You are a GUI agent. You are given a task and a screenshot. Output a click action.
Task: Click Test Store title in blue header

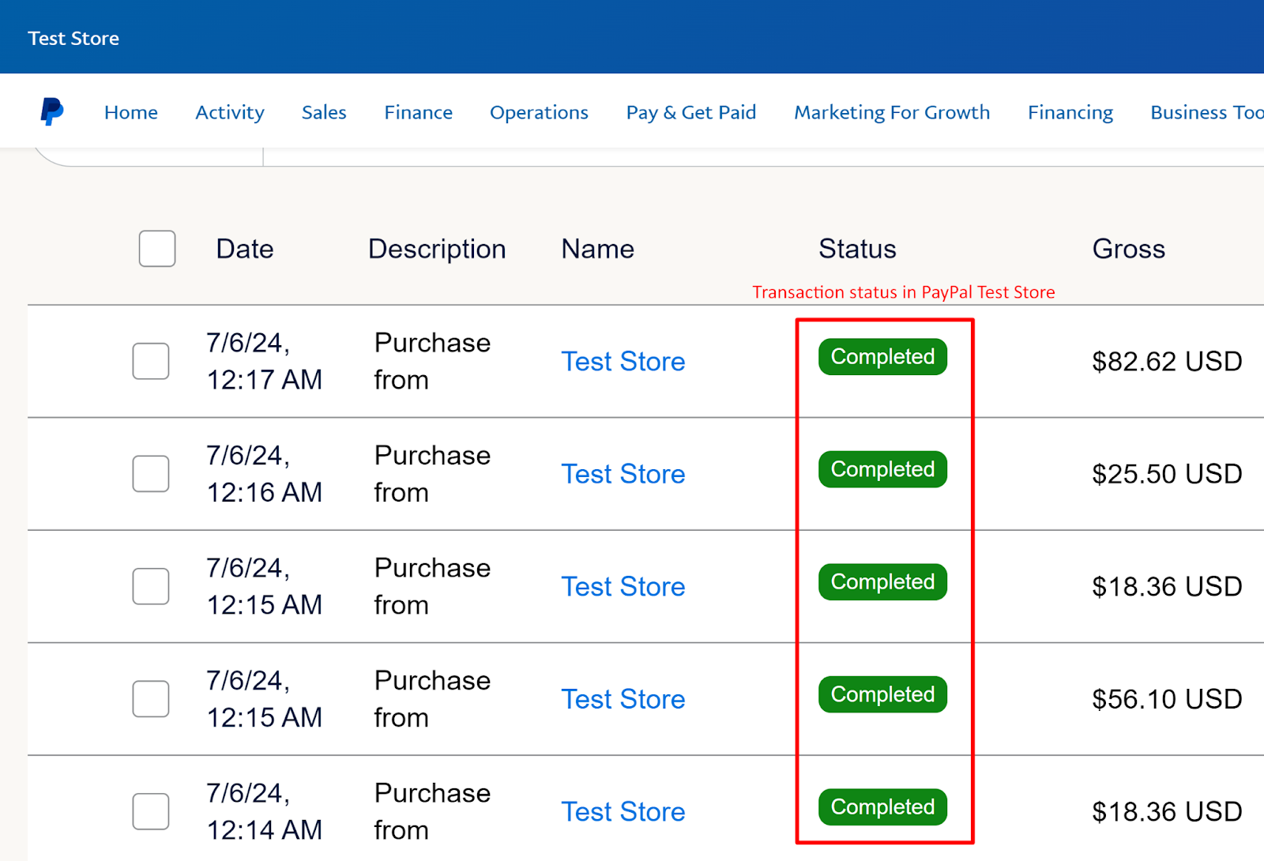click(73, 38)
